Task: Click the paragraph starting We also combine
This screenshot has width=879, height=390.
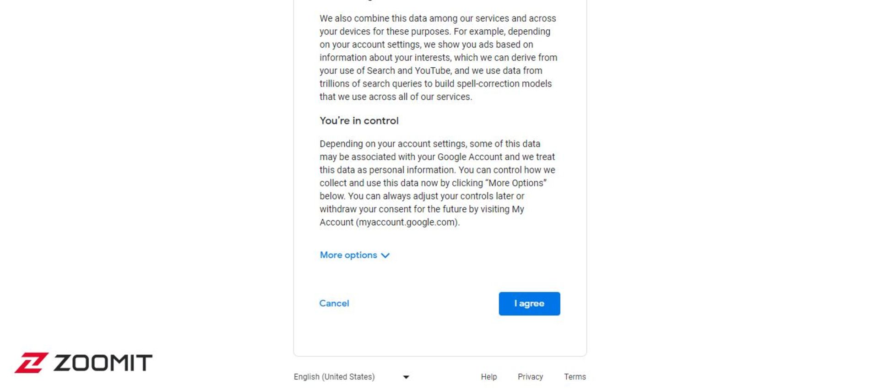Action: click(x=439, y=58)
